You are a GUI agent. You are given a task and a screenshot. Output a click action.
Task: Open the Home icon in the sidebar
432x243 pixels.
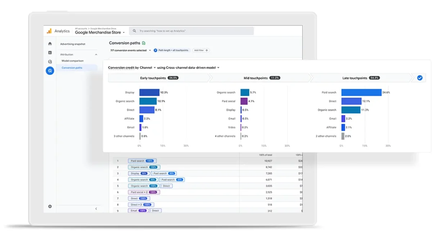(50, 44)
